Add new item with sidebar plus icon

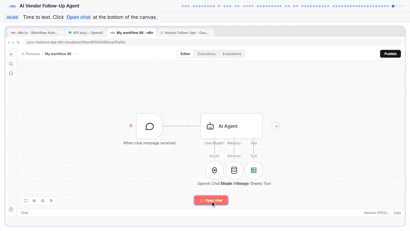11,55
